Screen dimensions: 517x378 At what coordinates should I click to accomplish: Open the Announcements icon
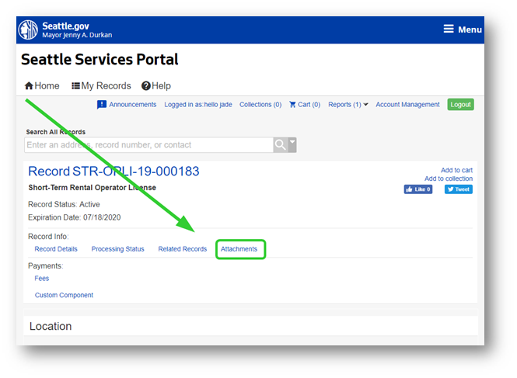(102, 105)
